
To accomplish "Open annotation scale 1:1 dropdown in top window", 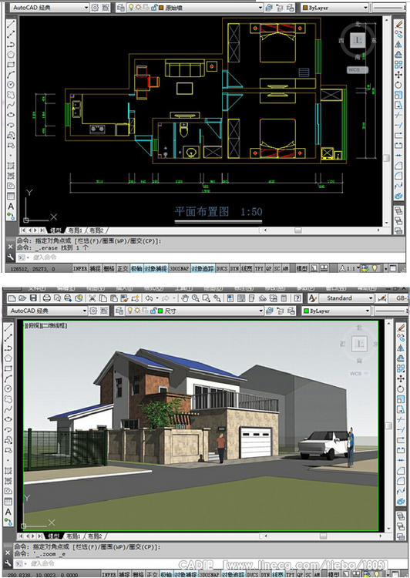I will [349, 269].
